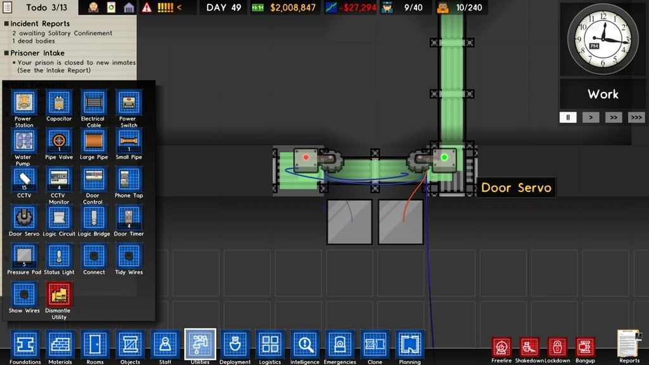Open the Materials menu
The image size is (649, 365).
[60, 344]
